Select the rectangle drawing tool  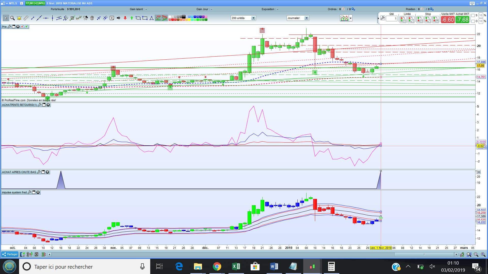pos(145,18)
